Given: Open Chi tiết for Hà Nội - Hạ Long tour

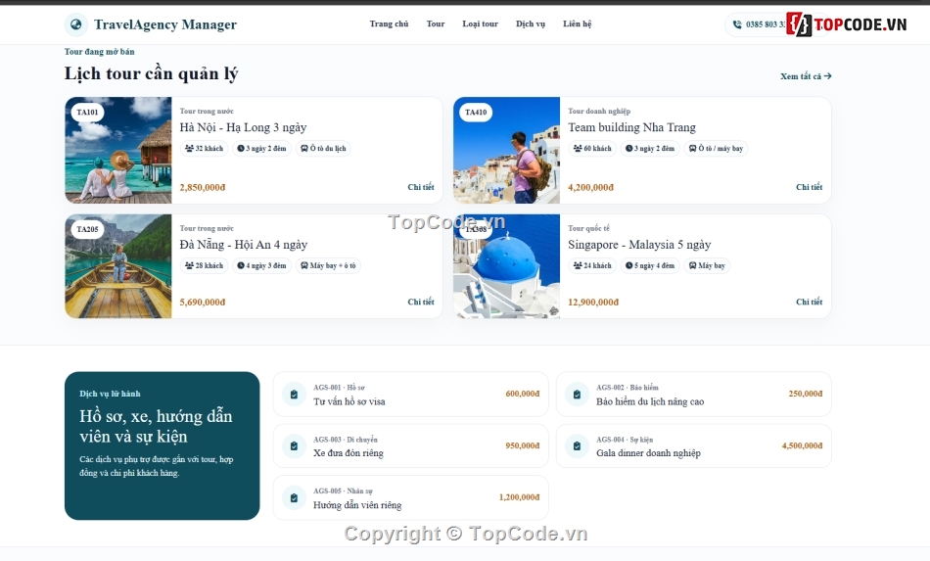Looking at the screenshot, I should pos(421,187).
